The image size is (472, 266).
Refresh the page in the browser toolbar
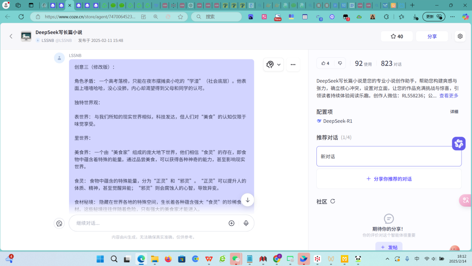tap(21, 17)
